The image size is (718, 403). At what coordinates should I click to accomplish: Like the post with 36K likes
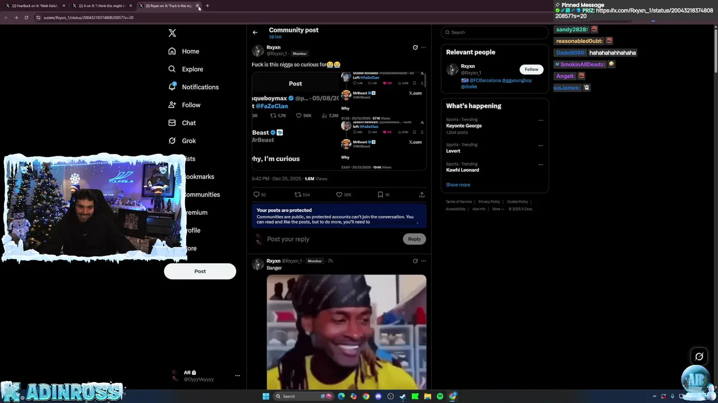pos(339,194)
